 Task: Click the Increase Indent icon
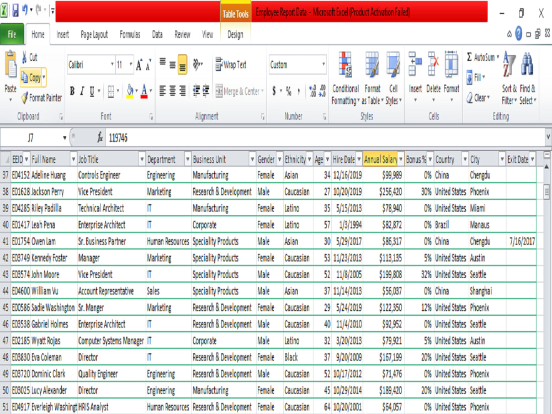click(205, 91)
